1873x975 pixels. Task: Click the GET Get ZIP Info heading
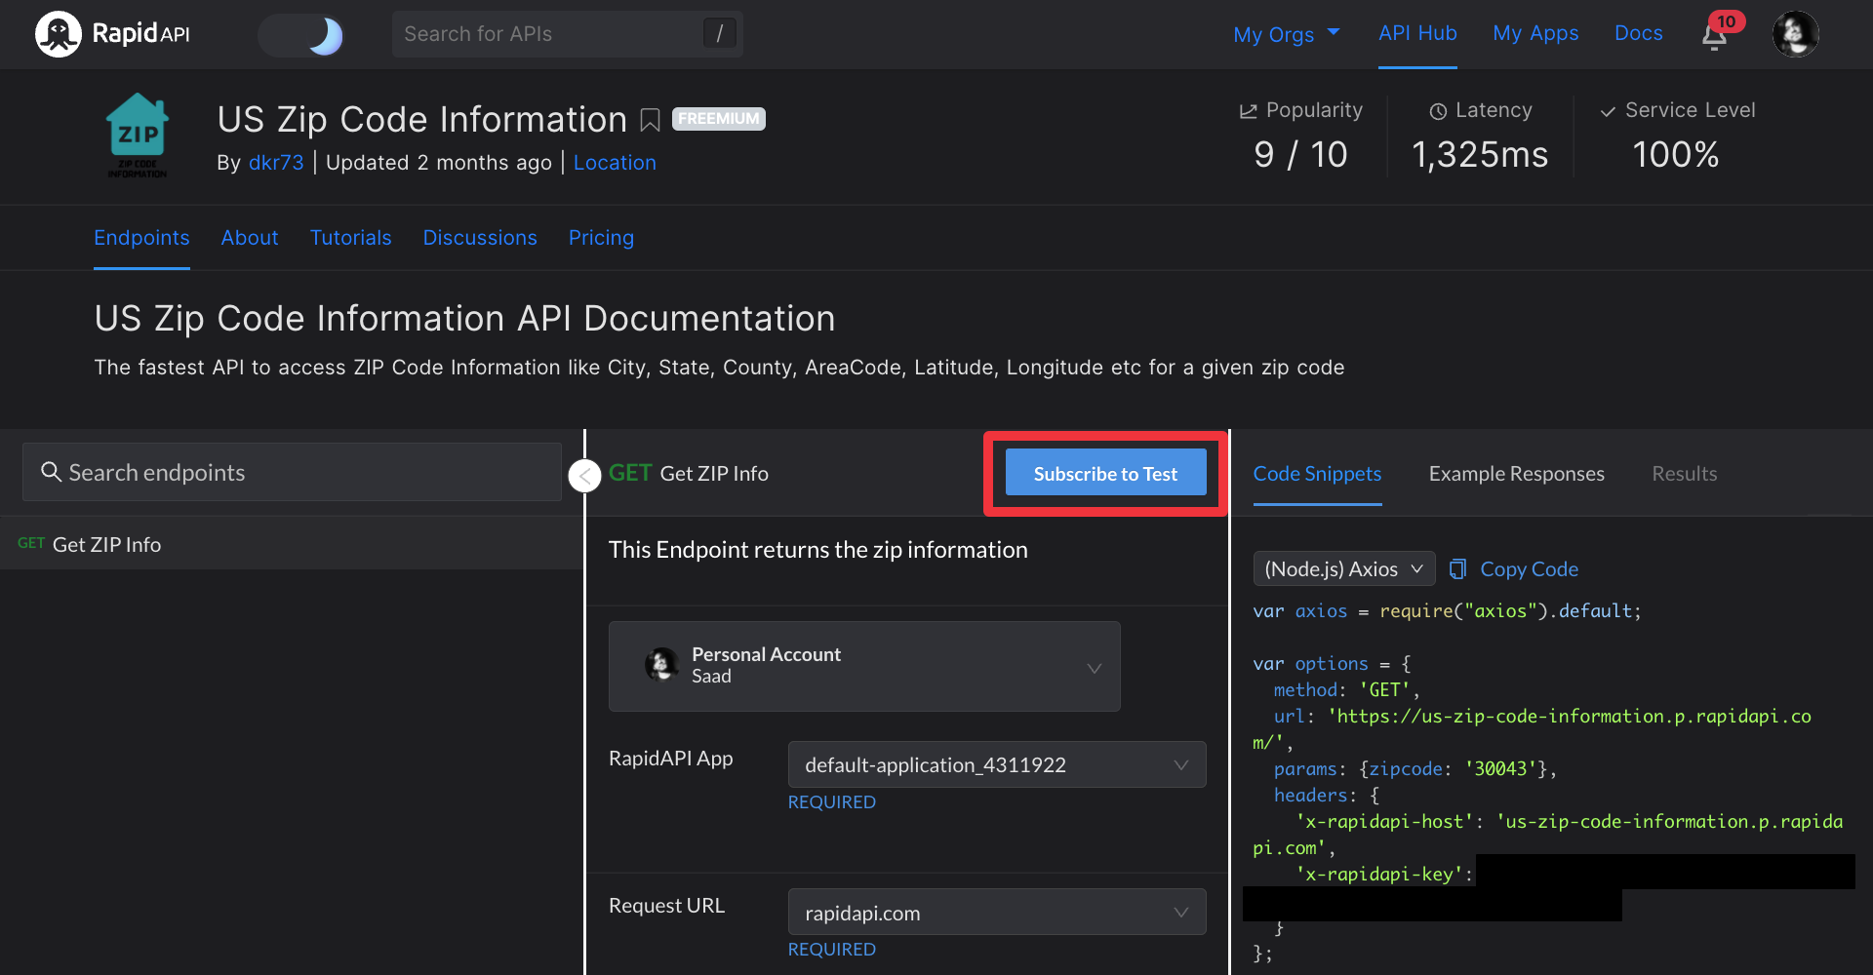(689, 474)
